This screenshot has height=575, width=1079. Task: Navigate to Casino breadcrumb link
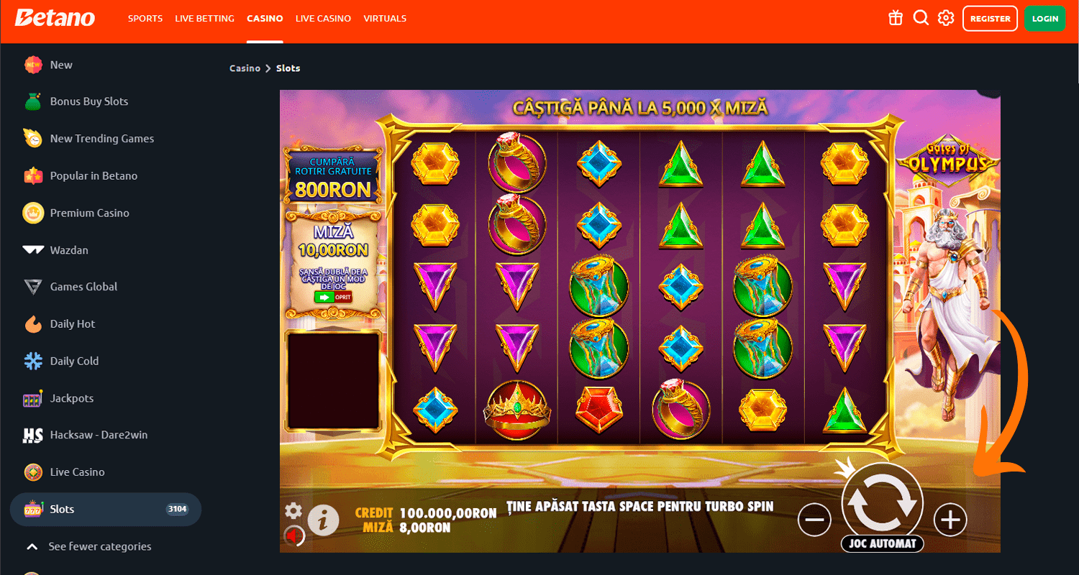pyautogui.click(x=245, y=68)
